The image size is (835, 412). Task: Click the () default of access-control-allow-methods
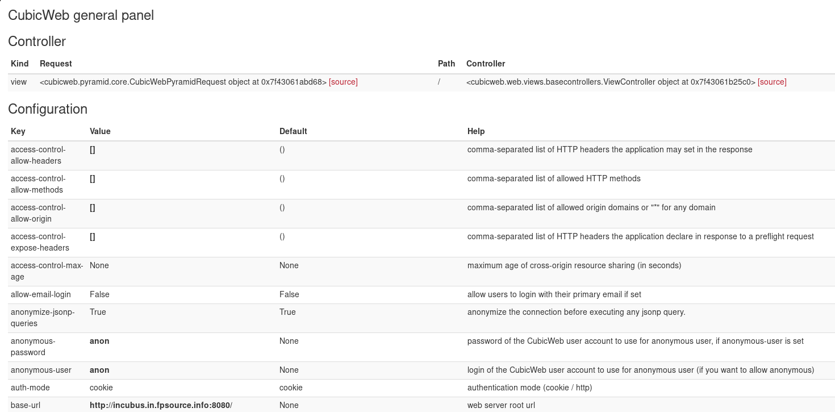282,178
